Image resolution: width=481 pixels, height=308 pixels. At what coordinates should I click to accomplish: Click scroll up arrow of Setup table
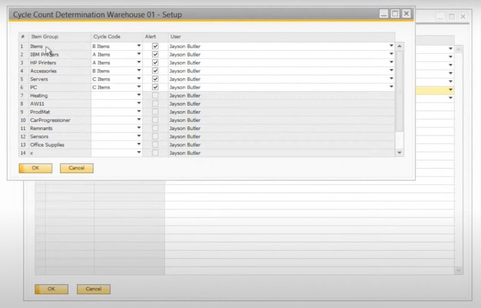(x=400, y=46)
